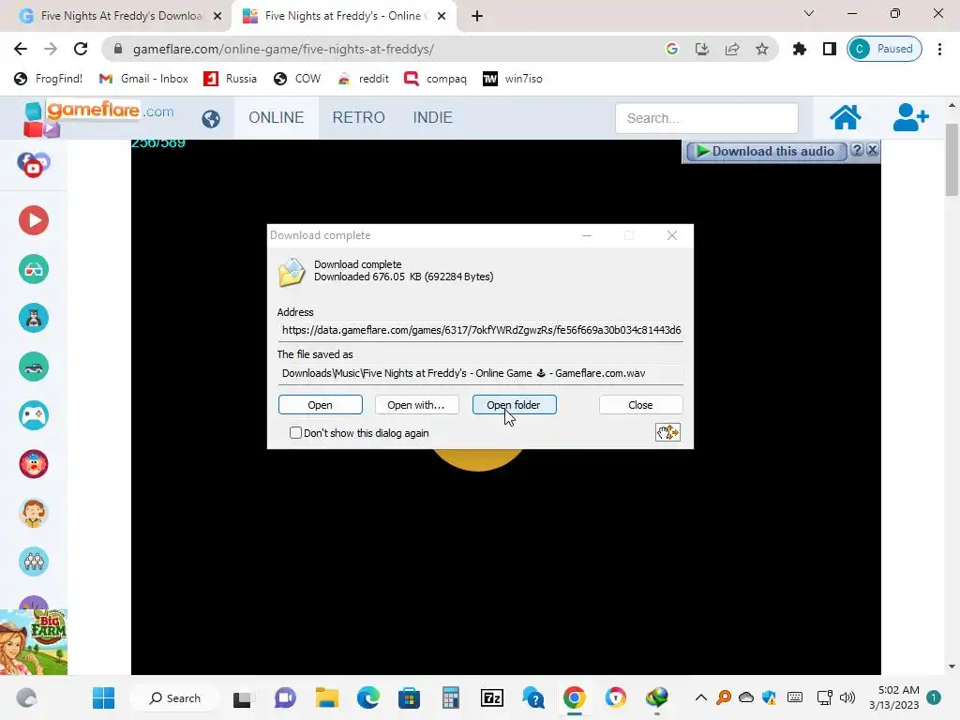
Task: Click the taskbar Search box
Action: (x=175, y=697)
